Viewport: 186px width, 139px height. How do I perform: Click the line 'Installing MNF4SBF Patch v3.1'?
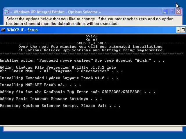coord(40,85)
